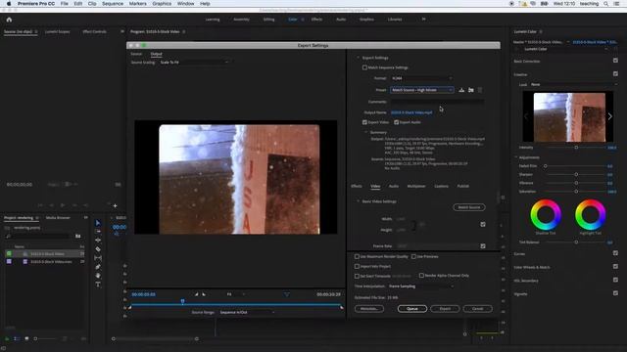Enable Import Into Project checkbox

357,266
